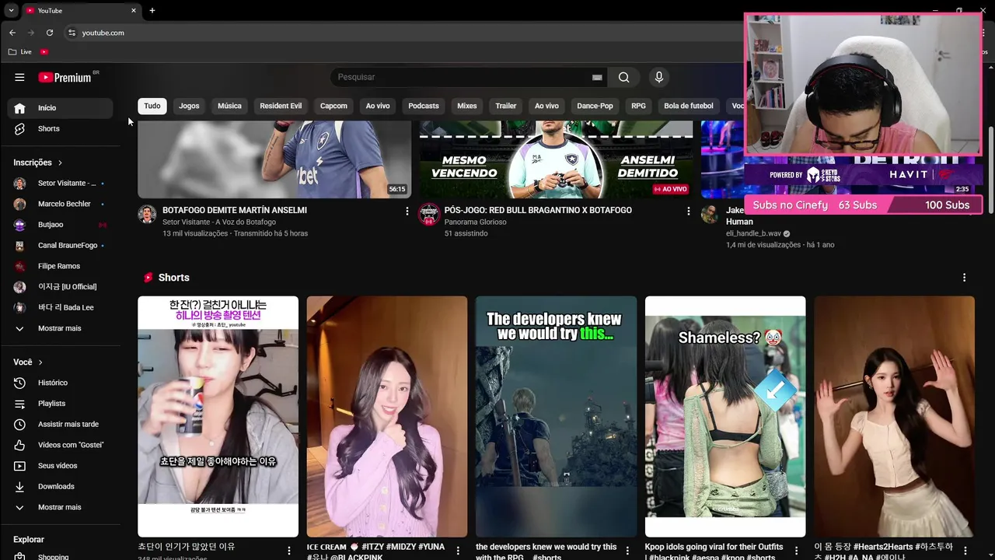Screen dimensions: 995x560
Task: Open the Live bookmarks folder
Action: point(20,51)
